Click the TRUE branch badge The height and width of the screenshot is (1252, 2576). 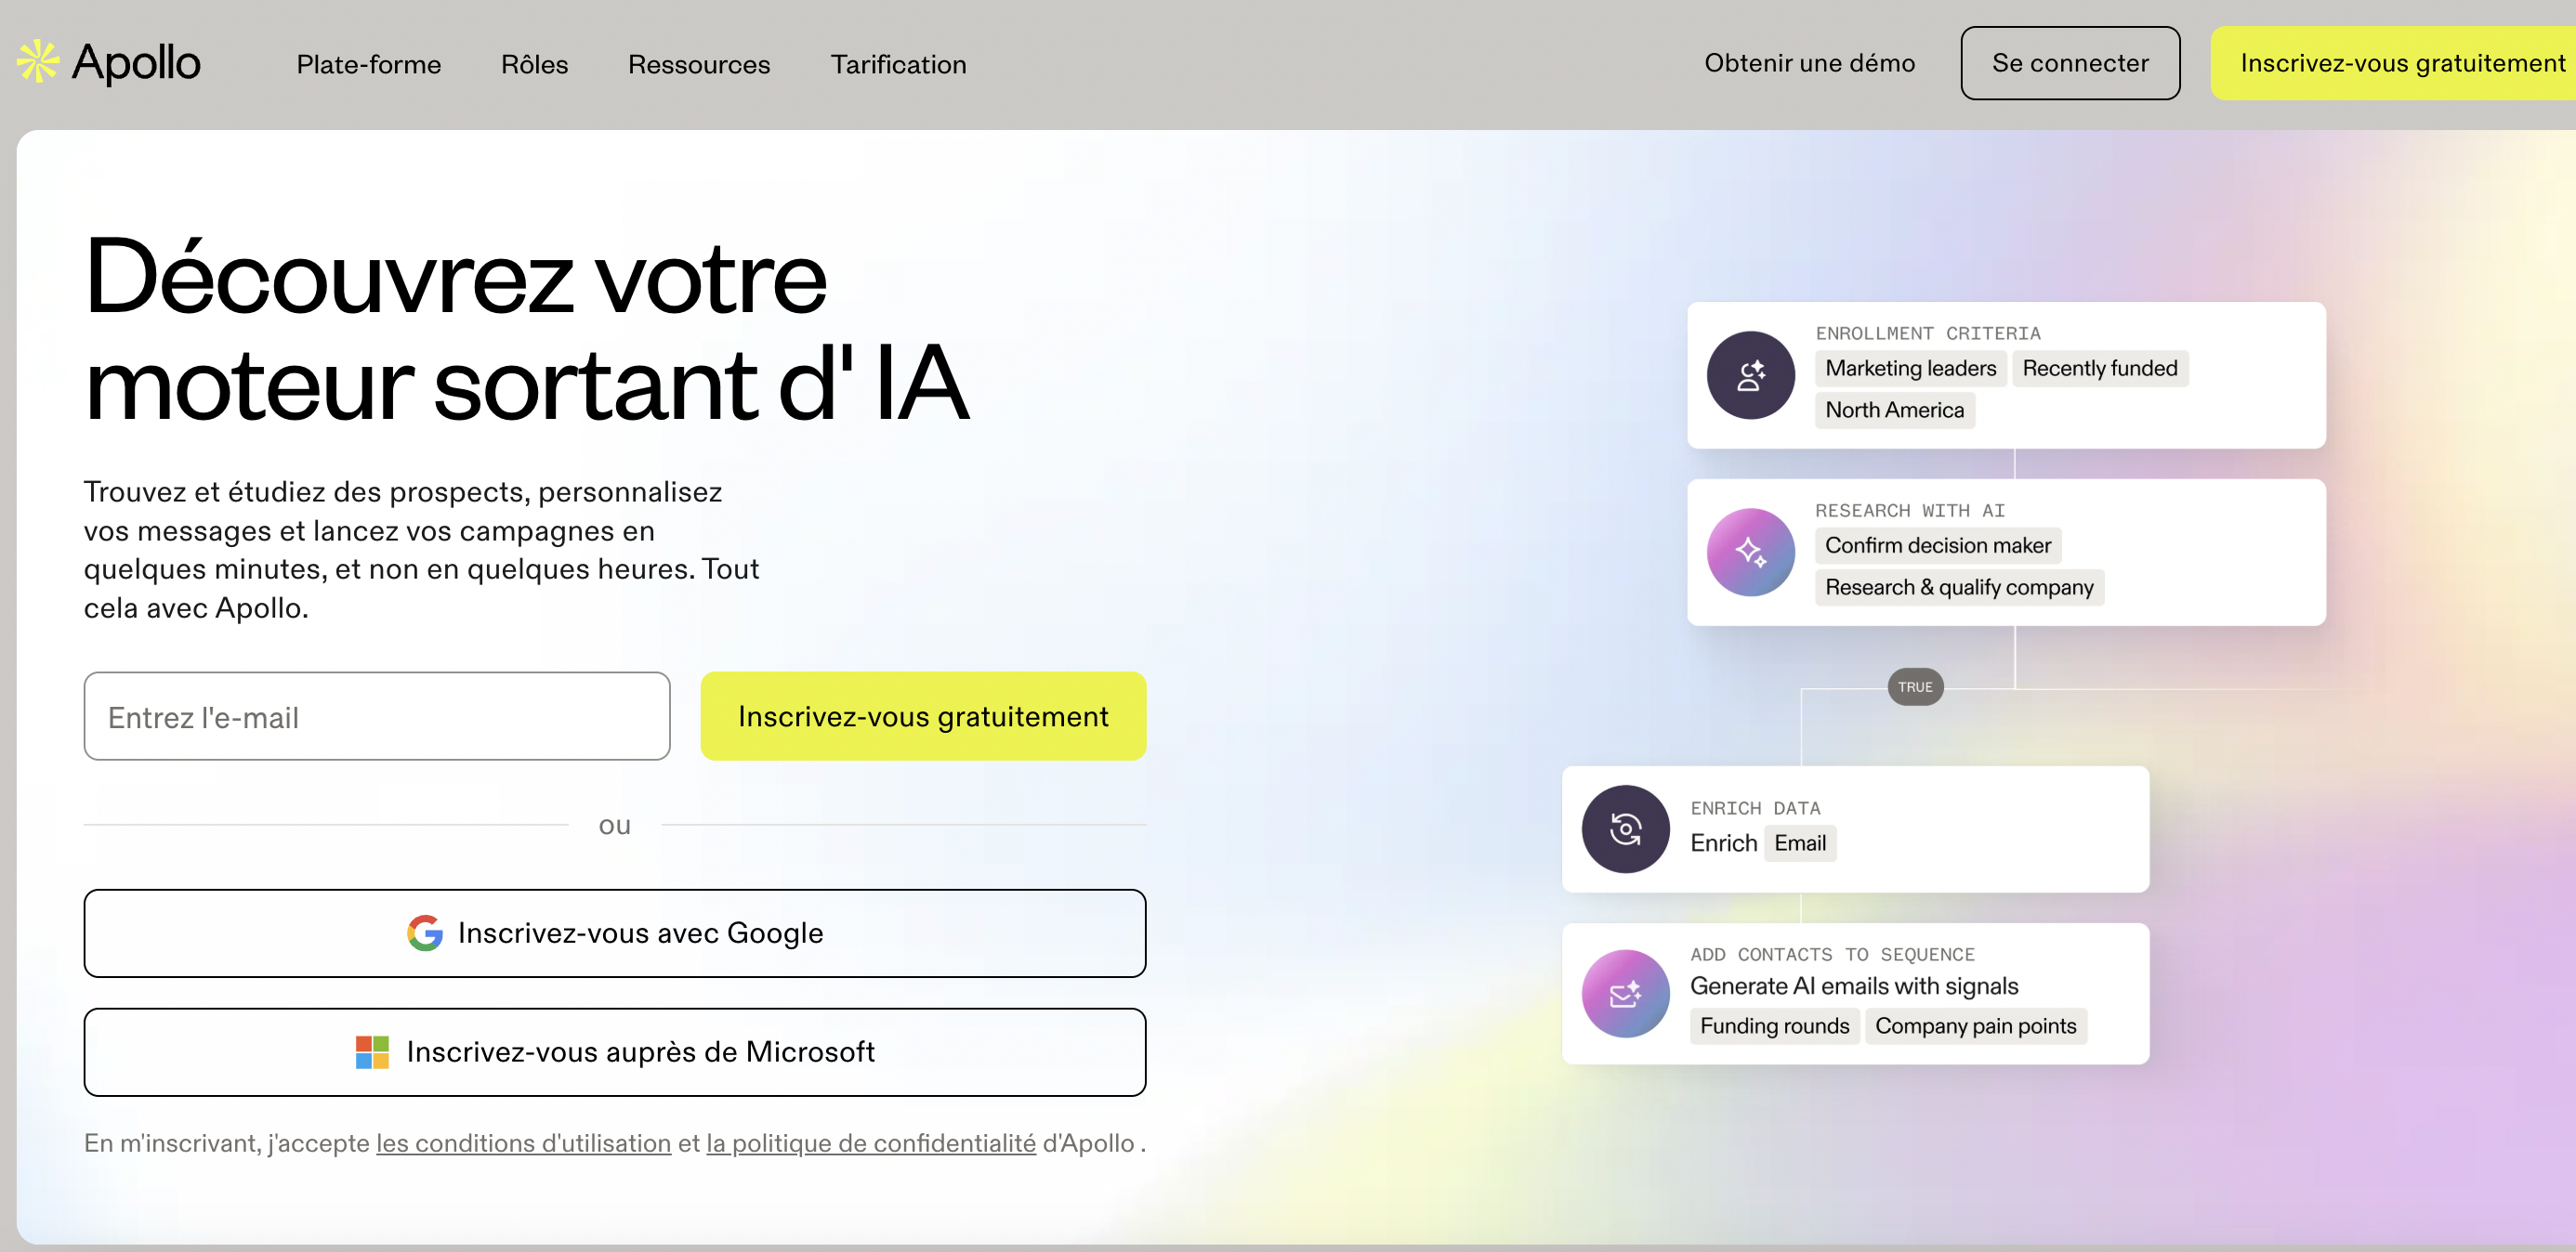pyautogui.click(x=1915, y=687)
